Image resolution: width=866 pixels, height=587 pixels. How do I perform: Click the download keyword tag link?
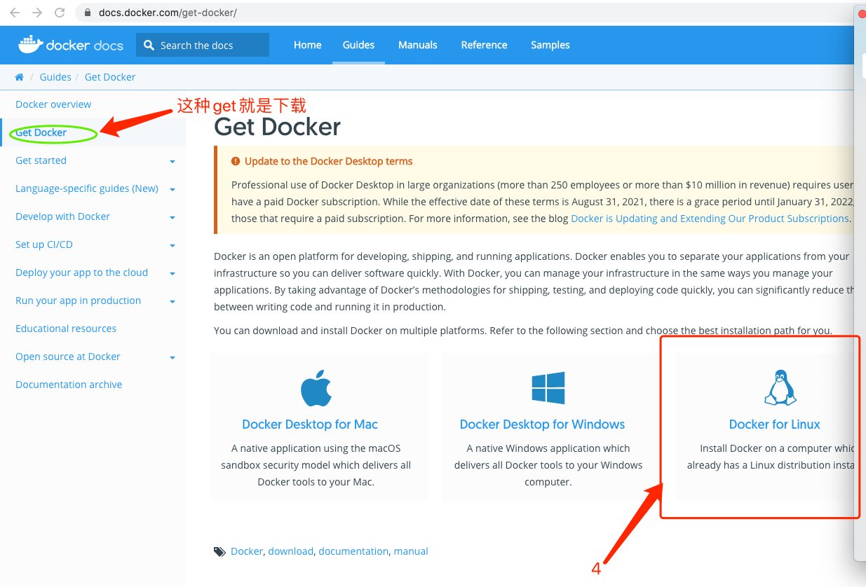290,551
